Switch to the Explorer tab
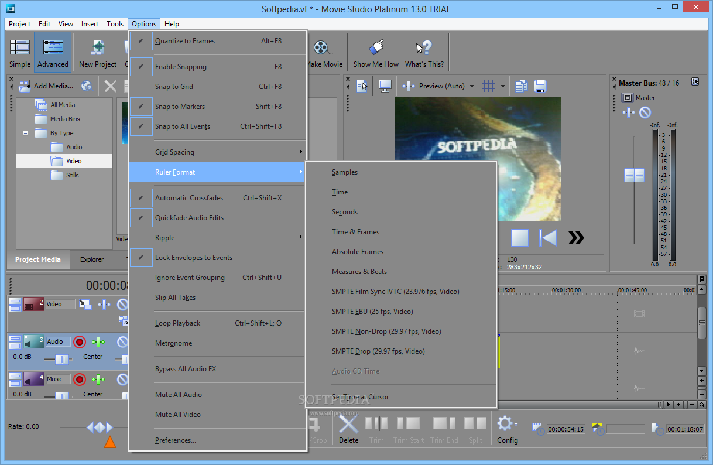The image size is (713, 465). click(x=92, y=259)
